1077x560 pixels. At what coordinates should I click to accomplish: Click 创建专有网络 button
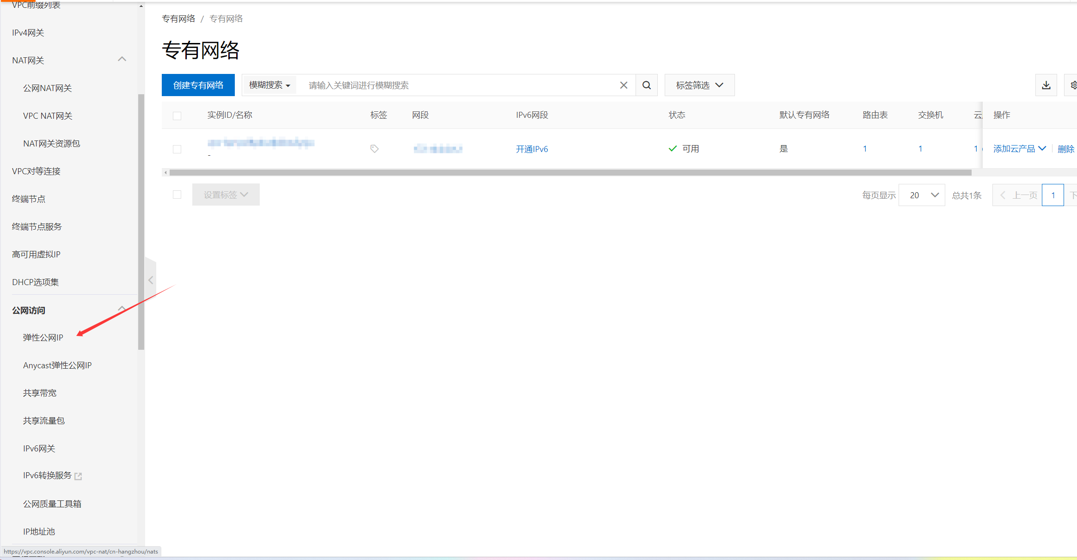pyautogui.click(x=198, y=85)
